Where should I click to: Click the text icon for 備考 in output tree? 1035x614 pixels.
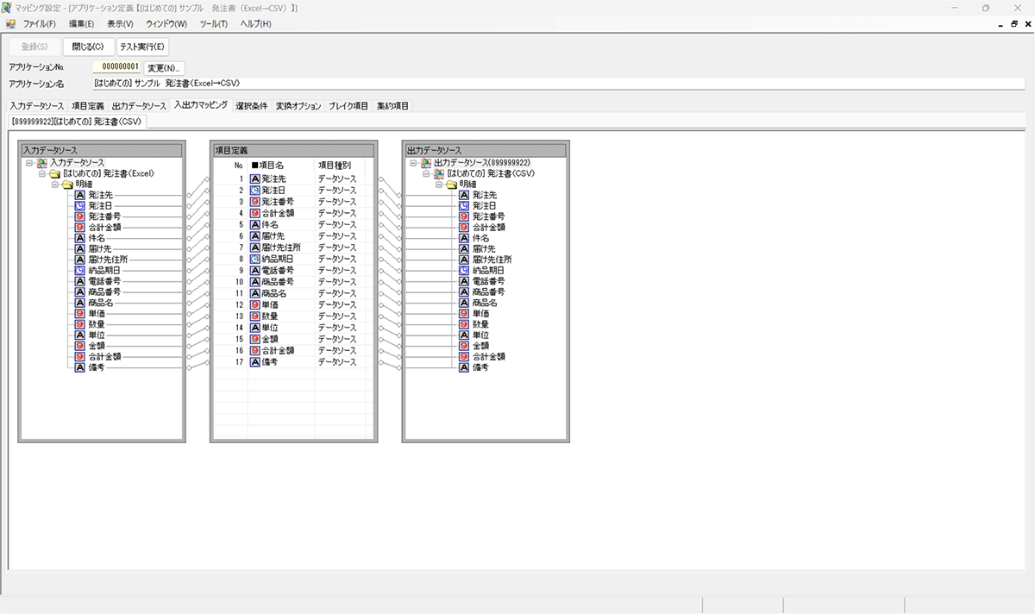(x=465, y=367)
